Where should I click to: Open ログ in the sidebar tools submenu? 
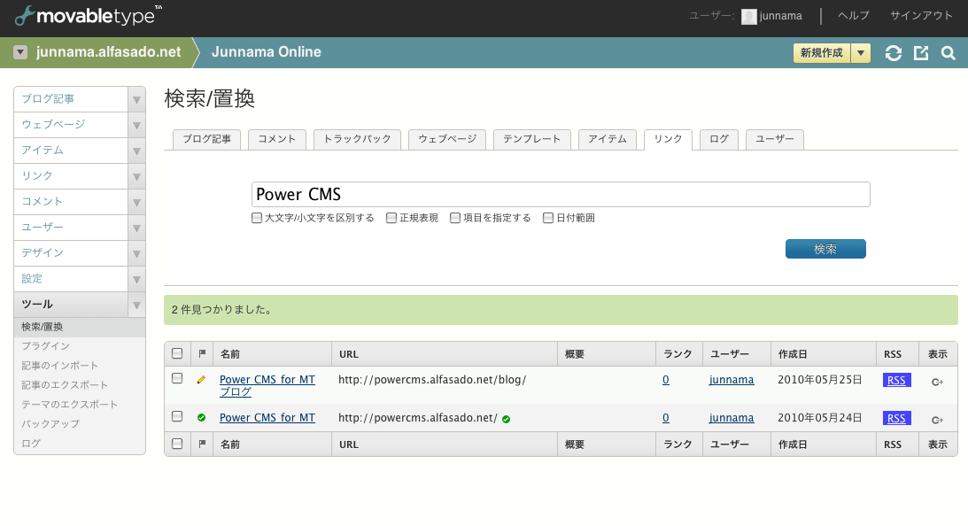[x=31, y=444]
